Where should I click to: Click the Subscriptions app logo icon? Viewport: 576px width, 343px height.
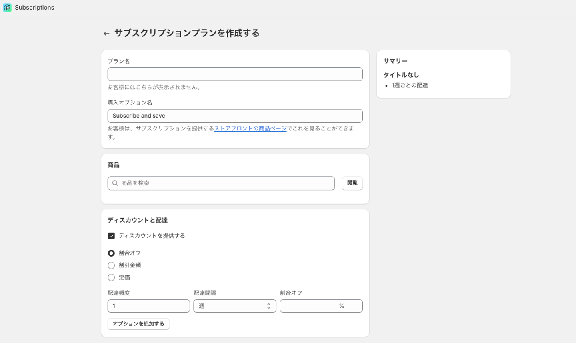[x=7, y=8]
